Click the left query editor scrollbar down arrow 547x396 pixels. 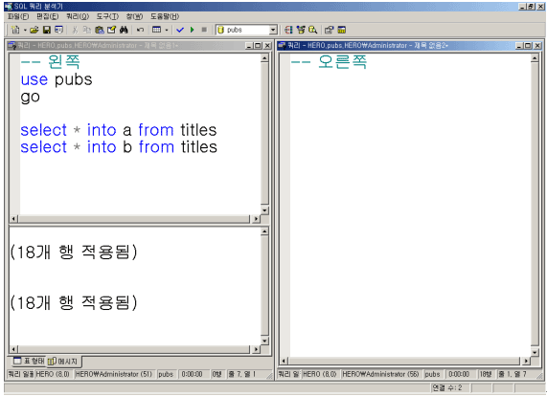click(x=264, y=210)
